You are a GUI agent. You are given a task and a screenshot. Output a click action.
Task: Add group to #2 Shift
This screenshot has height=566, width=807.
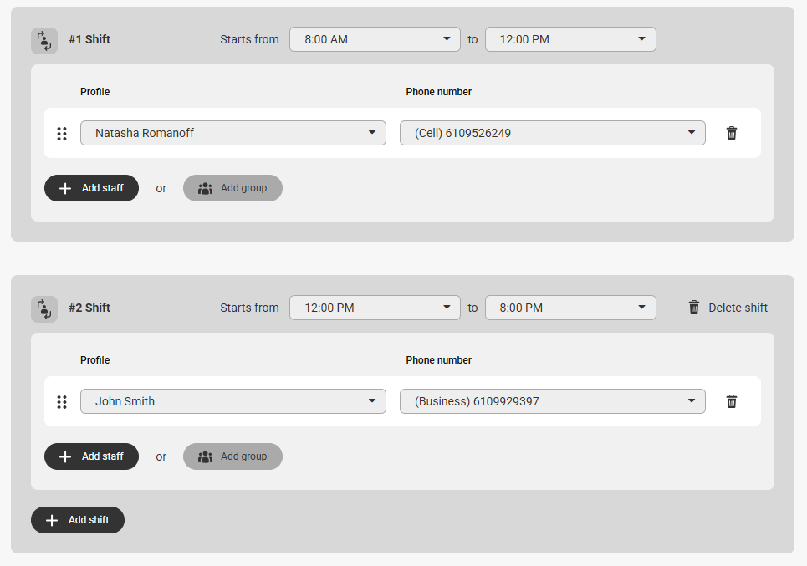click(x=232, y=456)
